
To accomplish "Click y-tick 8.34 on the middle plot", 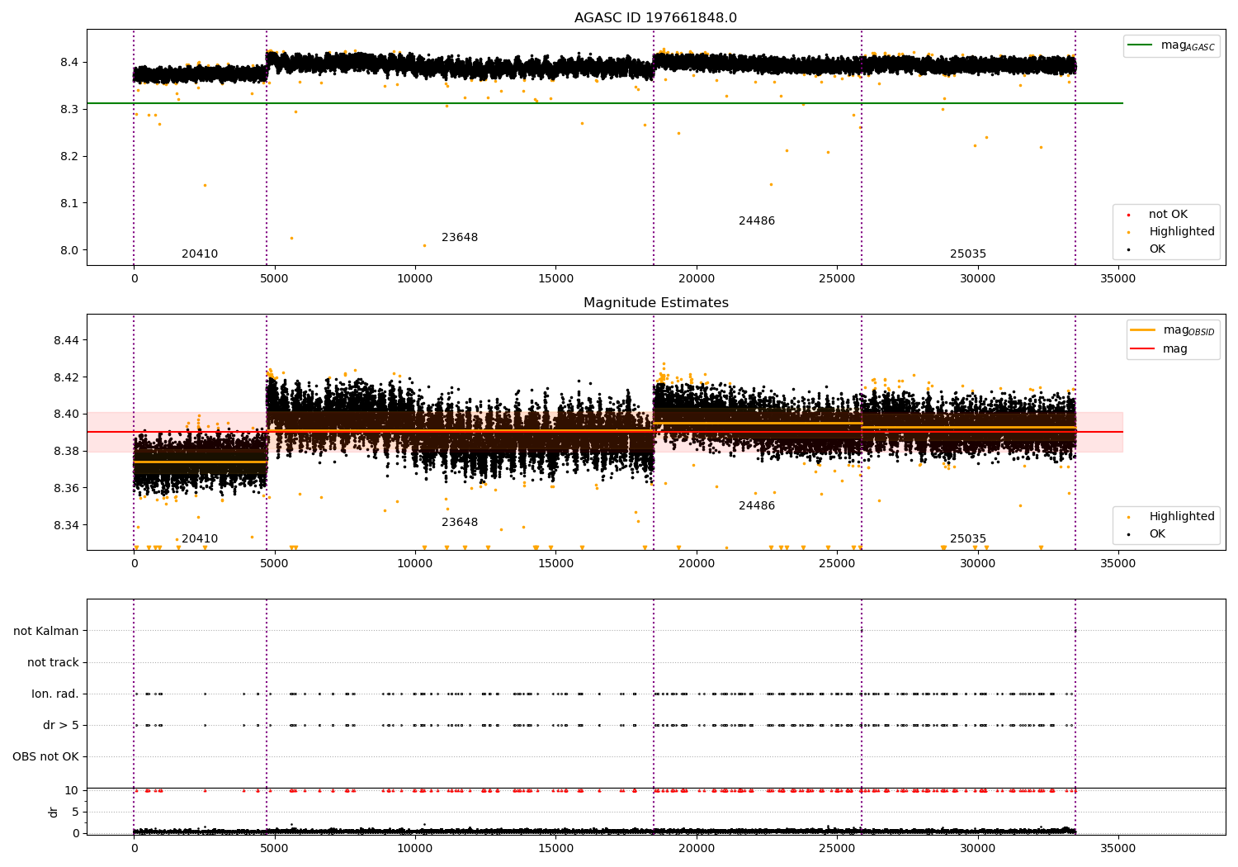I will click(x=65, y=525).
